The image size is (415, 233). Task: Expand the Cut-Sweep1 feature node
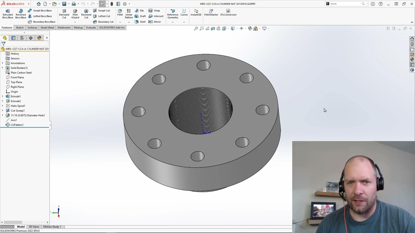[3, 111]
